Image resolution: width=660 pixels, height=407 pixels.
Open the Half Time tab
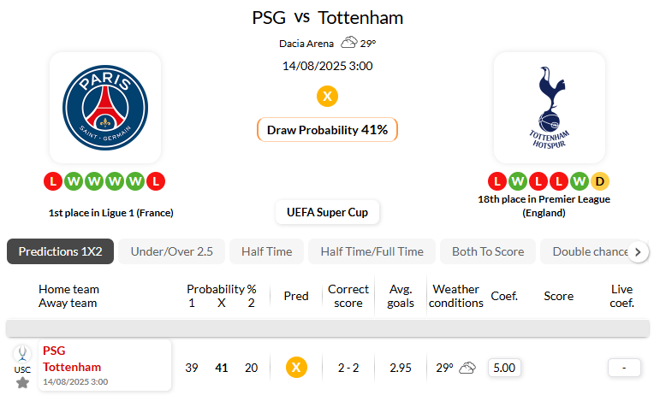pos(266,251)
